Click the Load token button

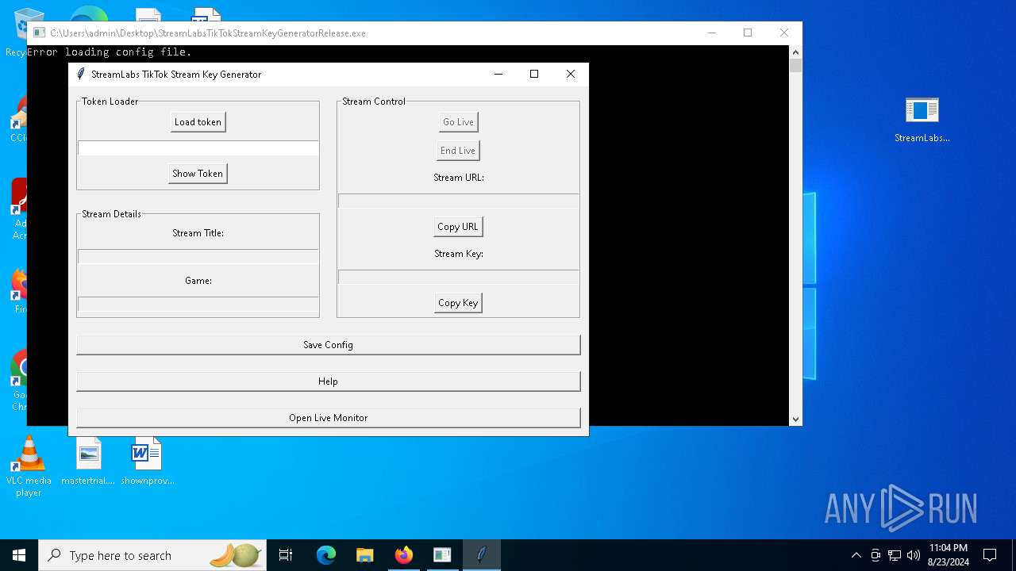click(198, 122)
